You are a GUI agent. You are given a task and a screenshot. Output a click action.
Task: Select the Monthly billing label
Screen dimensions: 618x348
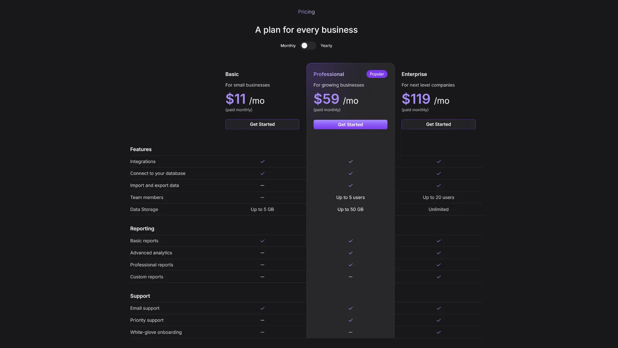(288, 46)
